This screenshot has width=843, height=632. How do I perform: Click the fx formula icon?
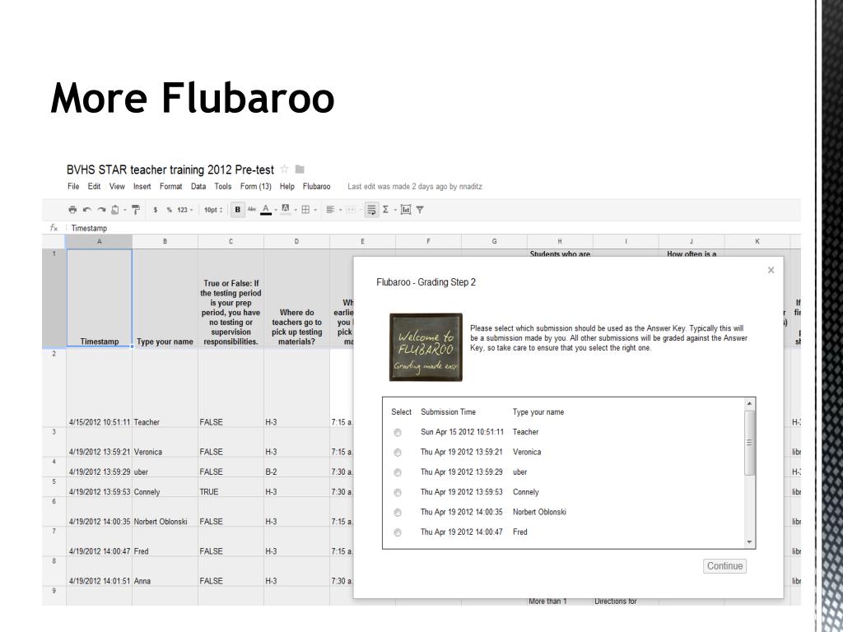click(54, 228)
